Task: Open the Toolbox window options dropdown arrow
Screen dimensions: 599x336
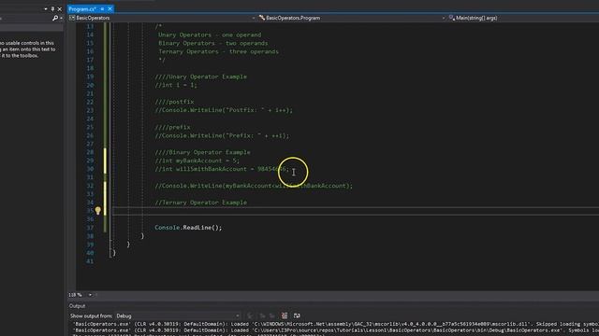Action: pos(46,8)
